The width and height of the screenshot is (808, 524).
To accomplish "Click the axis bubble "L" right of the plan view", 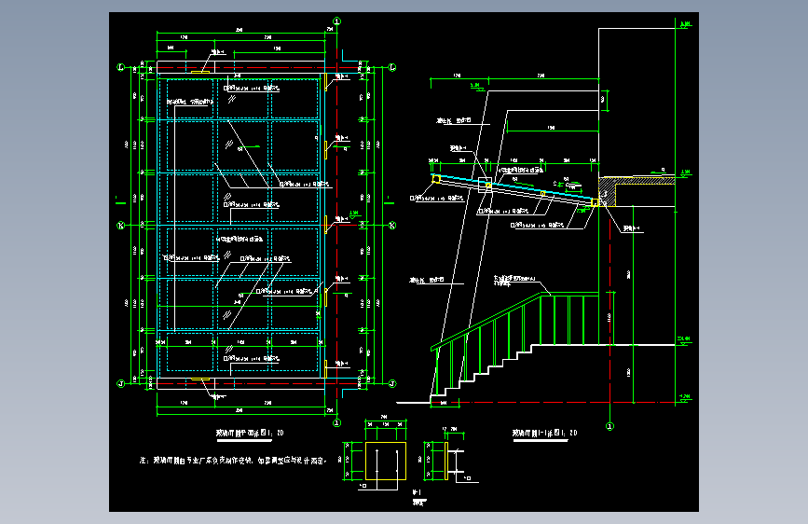I will (x=392, y=67).
